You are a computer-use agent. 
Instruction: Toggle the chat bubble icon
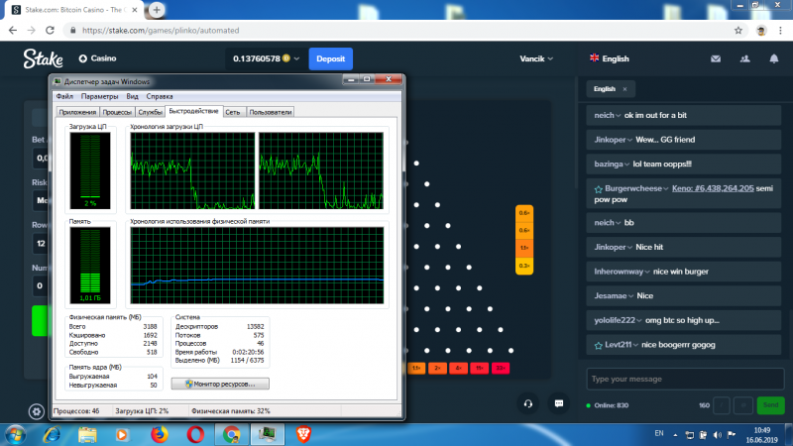pyautogui.click(x=559, y=403)
